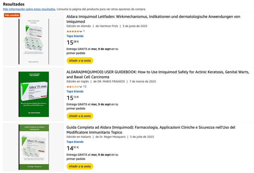Open the 12 reviews count link

85,86
